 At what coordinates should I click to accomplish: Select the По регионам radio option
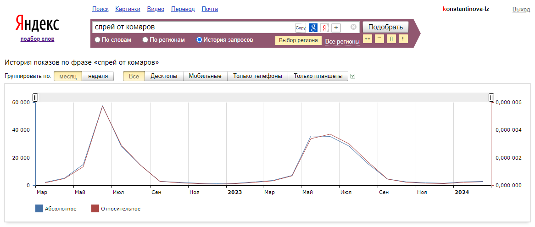[145, 40]
